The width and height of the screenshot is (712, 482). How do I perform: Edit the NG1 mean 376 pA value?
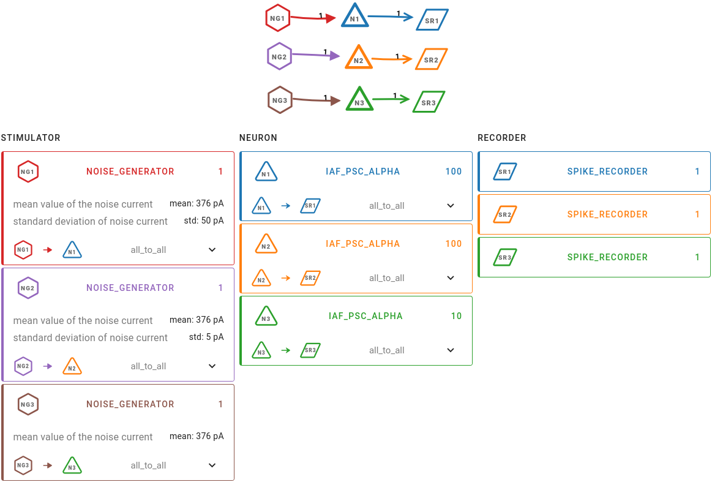197,203
